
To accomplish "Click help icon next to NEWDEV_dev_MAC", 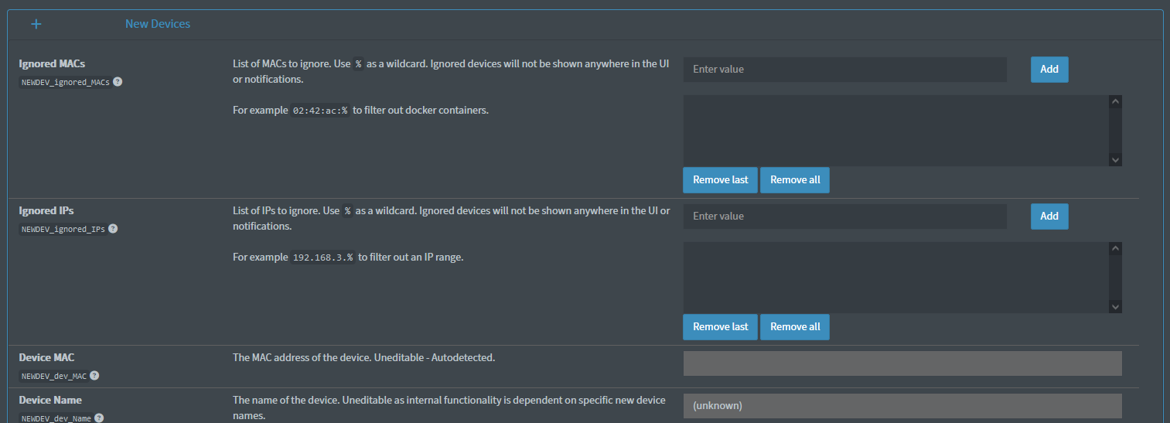I will 94,376.
